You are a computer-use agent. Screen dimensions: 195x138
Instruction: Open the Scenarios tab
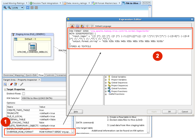61,75
